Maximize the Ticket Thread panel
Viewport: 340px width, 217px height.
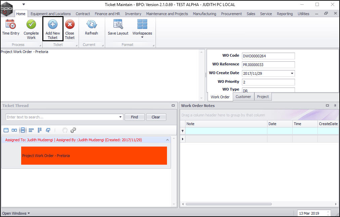pos(173,105)
